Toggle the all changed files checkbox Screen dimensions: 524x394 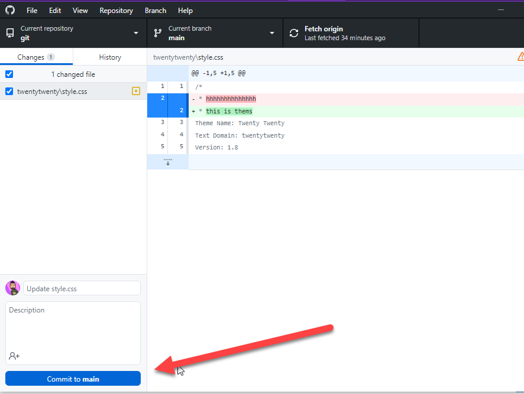(x=9, y=74)
